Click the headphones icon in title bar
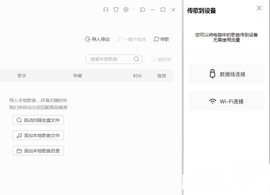Image resolution: width=270 pixels, height=195 pixels. tap(106, 10)
